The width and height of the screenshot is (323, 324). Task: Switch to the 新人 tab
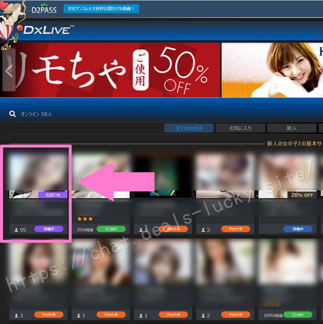click(292, 128)
